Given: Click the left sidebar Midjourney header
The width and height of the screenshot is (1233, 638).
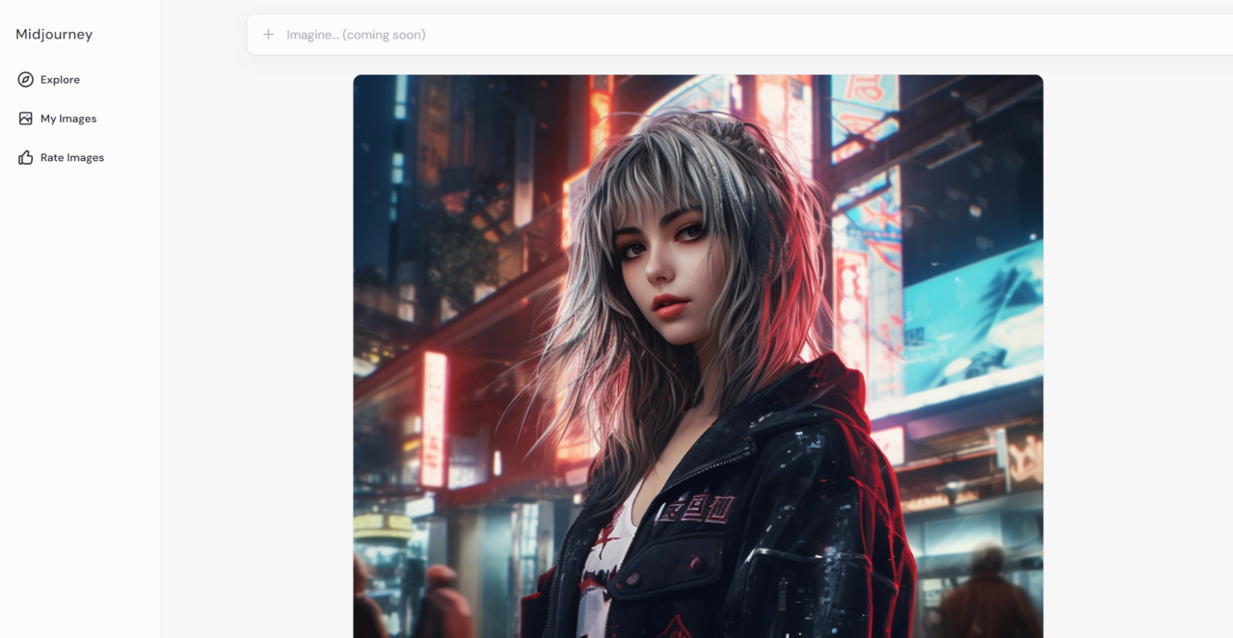Looking at the screenshot, I should pyautogui.click(x=53, y=35).
